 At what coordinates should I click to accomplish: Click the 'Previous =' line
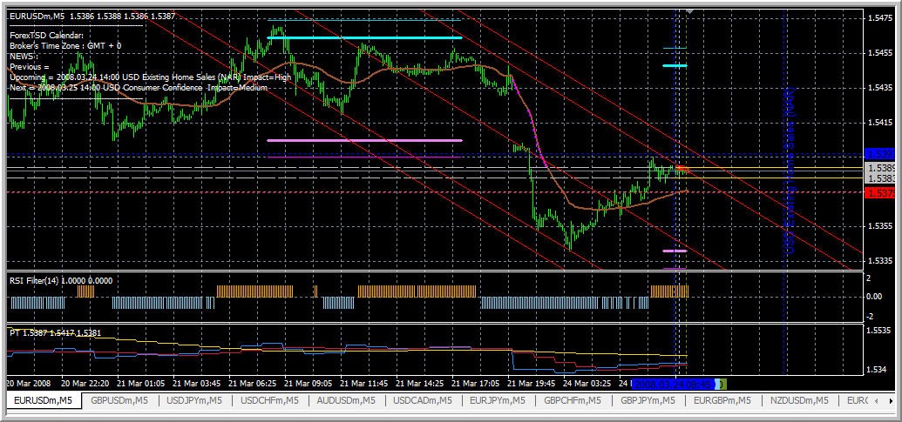30,67
